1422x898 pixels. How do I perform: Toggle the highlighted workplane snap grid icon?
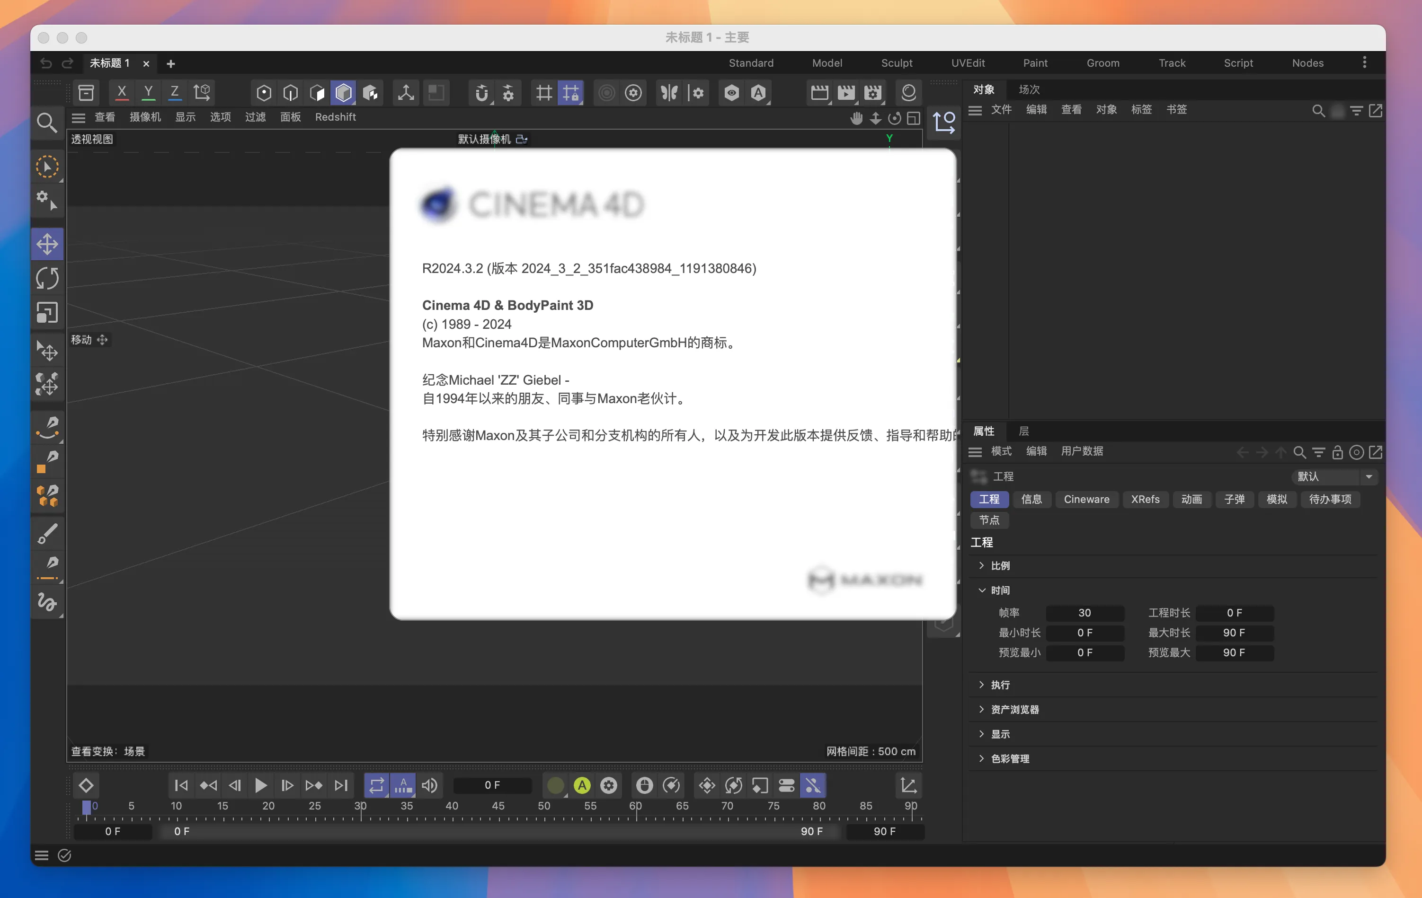570,93
